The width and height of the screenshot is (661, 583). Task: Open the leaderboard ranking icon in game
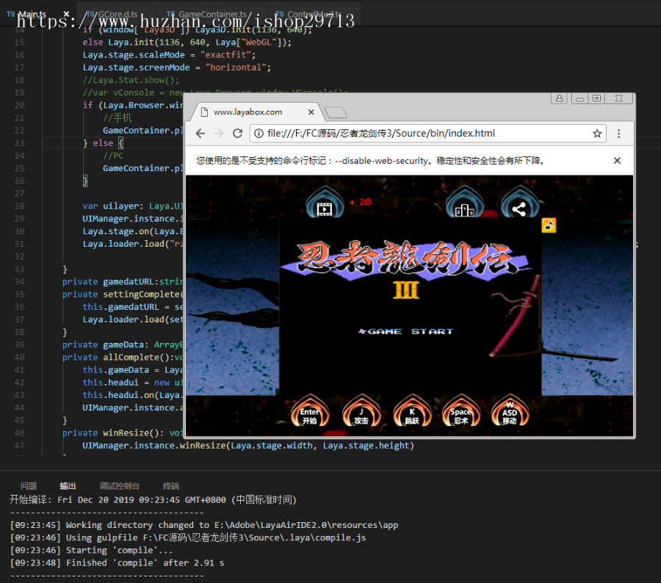[465, 203]
